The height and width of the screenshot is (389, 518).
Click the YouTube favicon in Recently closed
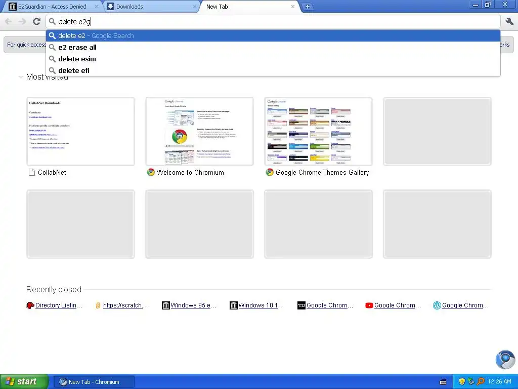(369, 305)
